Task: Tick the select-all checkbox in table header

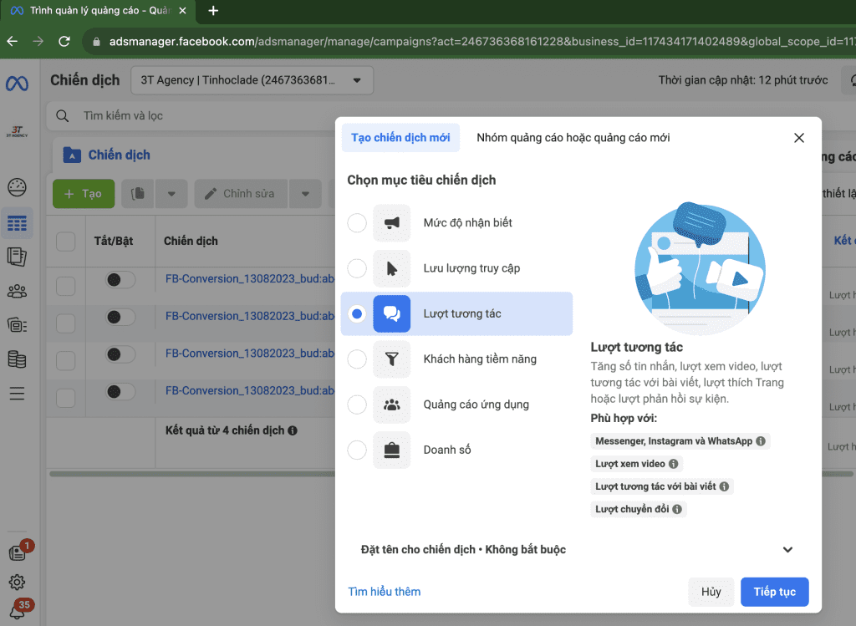Action: [x=65, y=242]
